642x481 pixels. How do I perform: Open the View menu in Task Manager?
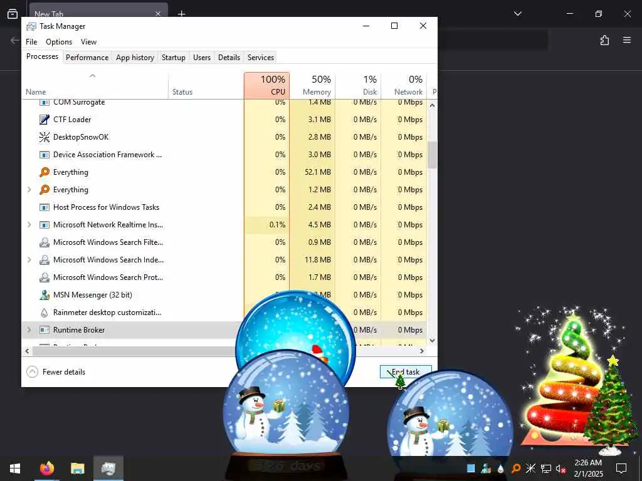88,42
